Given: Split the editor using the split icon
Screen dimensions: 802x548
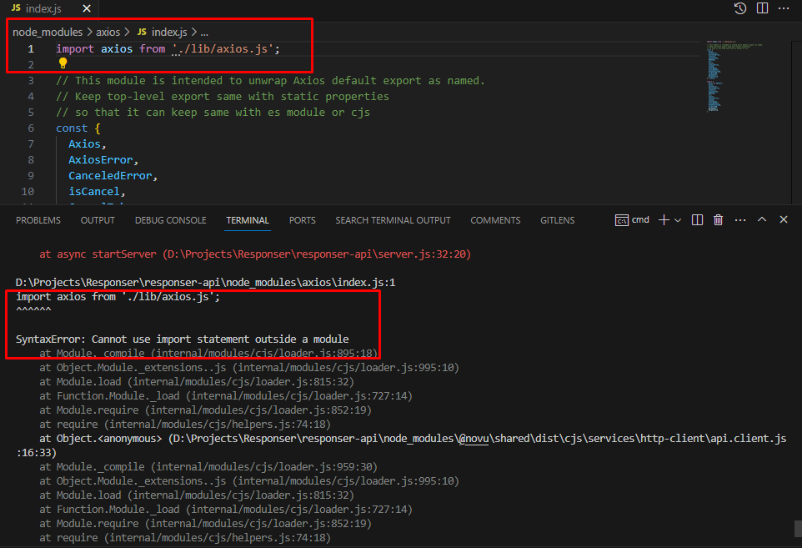Looking at the screenshot, I should tap(760, 8).
